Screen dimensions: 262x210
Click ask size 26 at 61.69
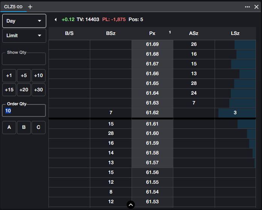[194, 44]
